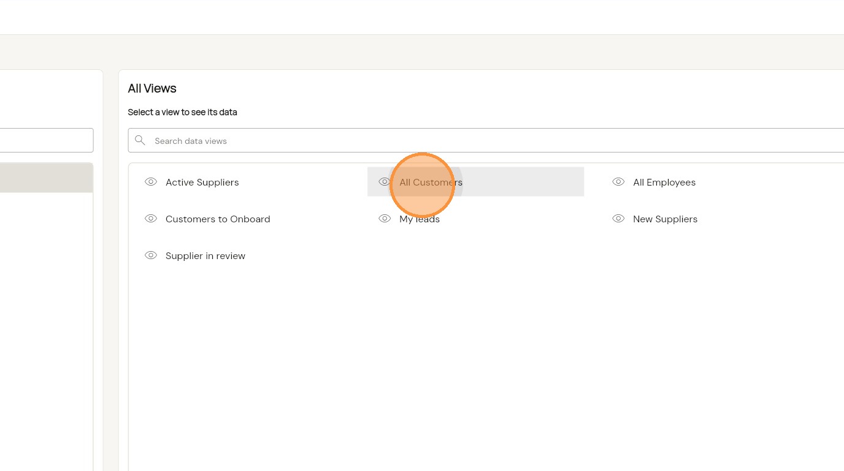Open the Supplier in review view
This screenshot has width=844, height=471.
pos(205,256)
